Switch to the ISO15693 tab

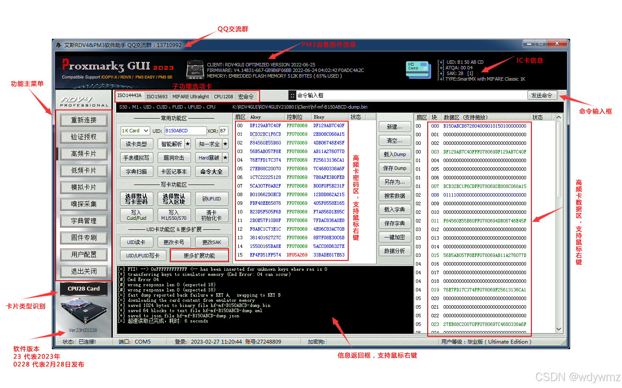click(157, 97)
